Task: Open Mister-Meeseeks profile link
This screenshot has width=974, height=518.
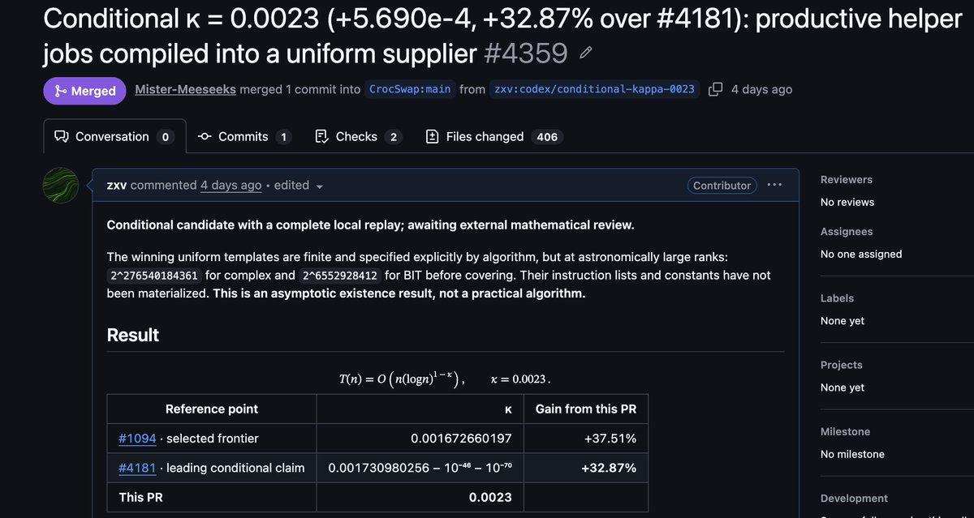Action: [186, 89]
